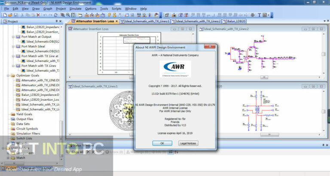Click the Zoom Out magnifier icon
The image size is (330, 176).
pos(68,15)
